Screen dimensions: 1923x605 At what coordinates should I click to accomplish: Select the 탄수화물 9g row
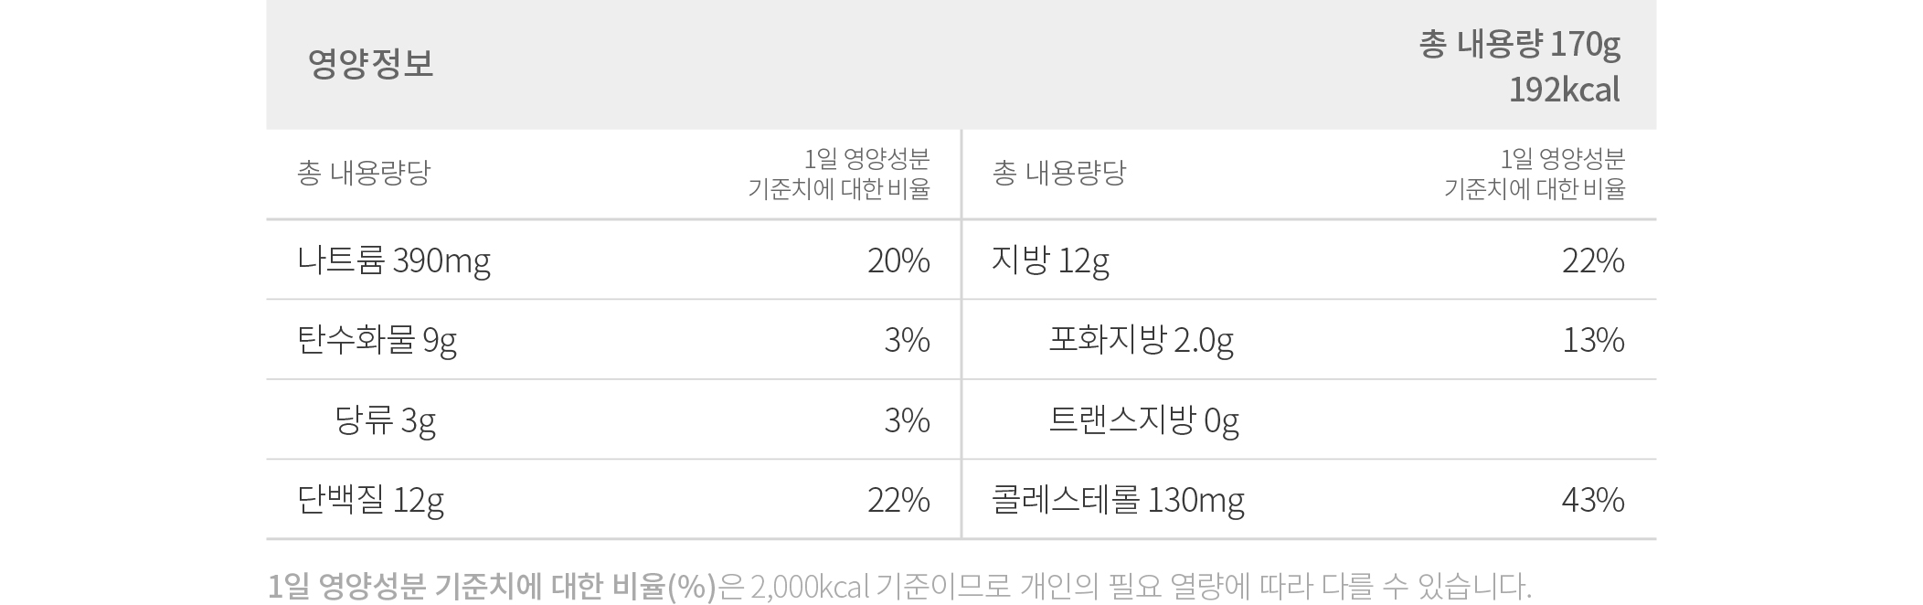click(x=613, y=340)
